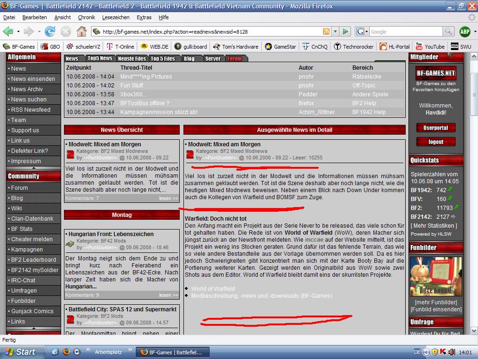The width and height of the screenshot is (478, 359).
Task: Open the Clan-Datenbank sidebar link
Action: click(32, 219)
